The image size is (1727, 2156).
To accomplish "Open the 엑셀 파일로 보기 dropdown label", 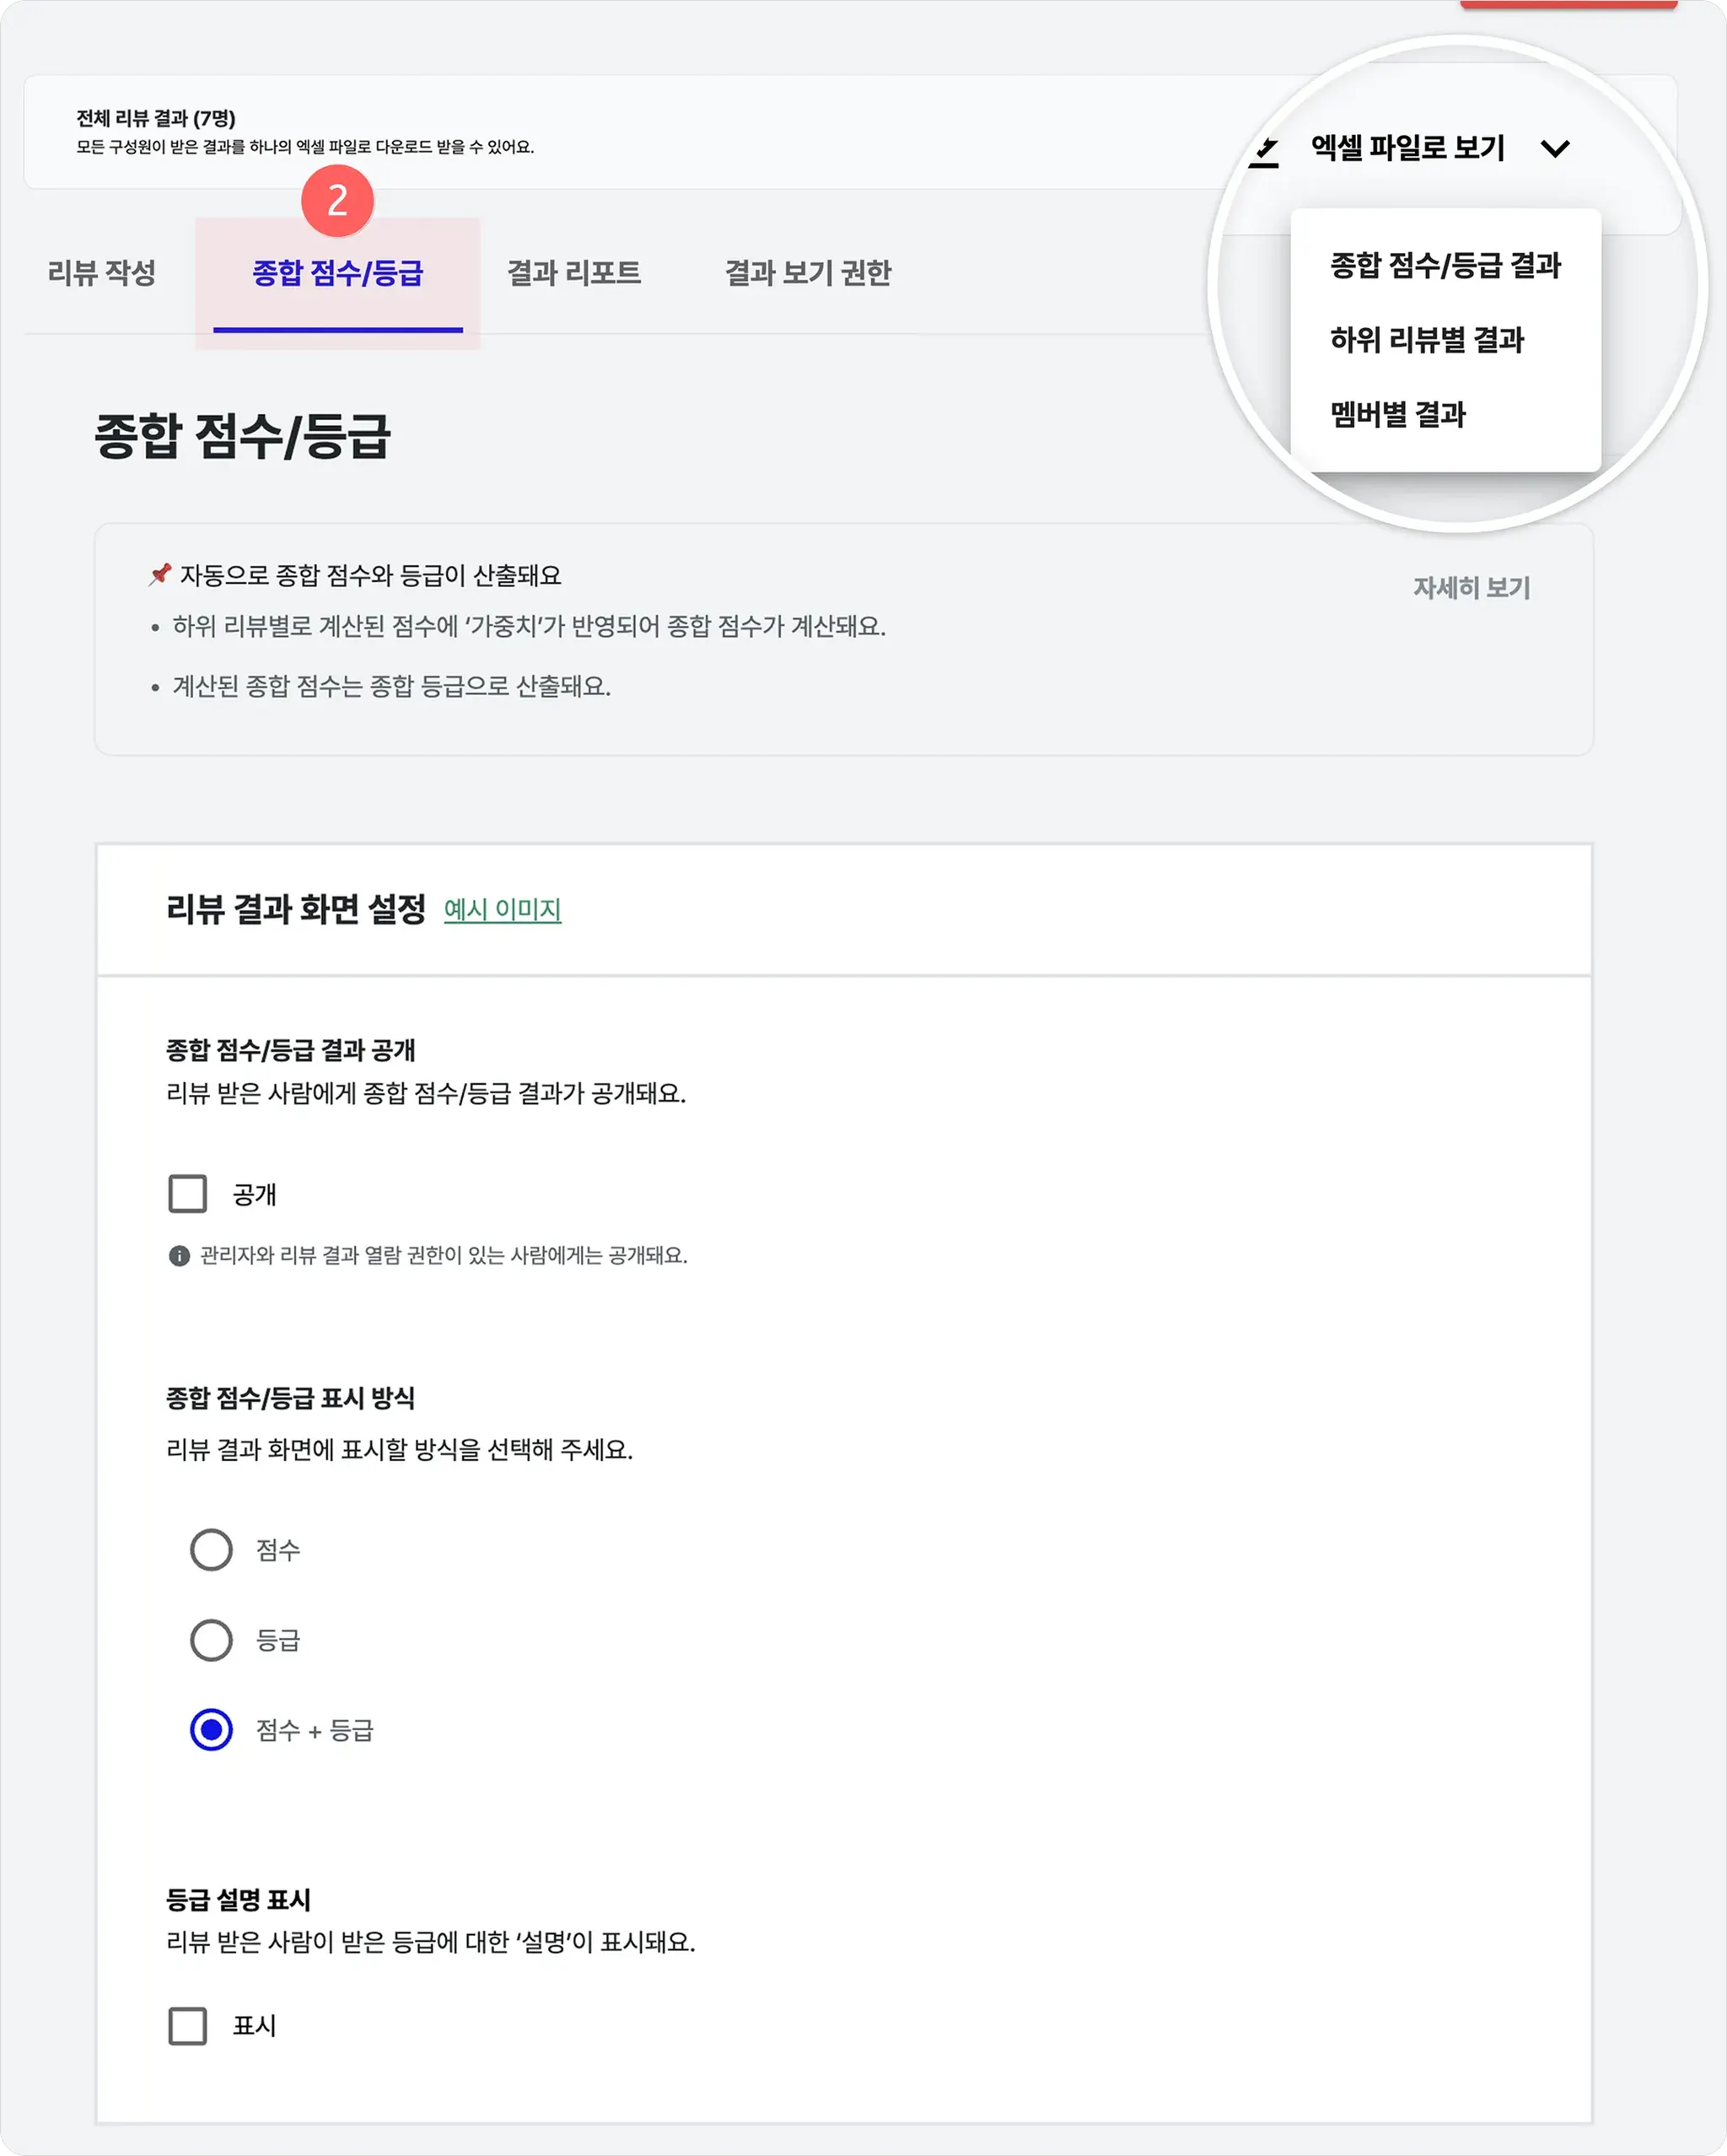I will point(1407,149).
